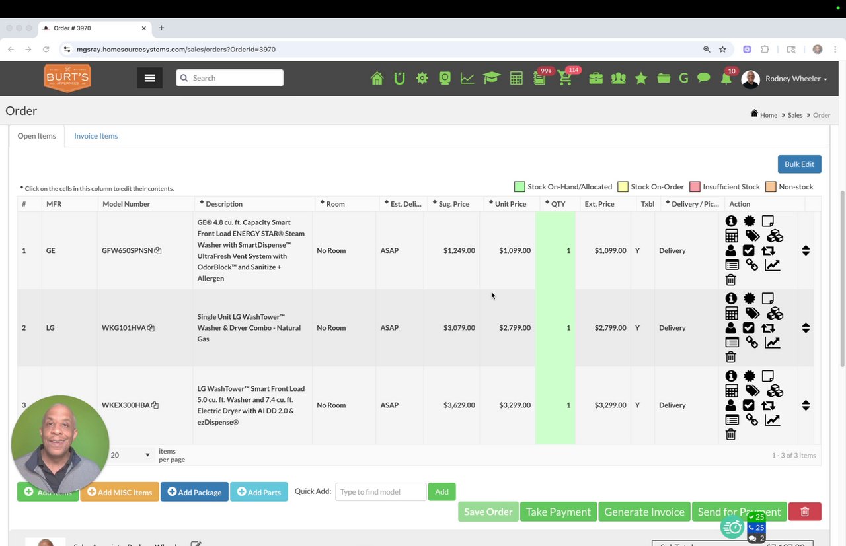The width and height of the screenshot is (846, 546).
Task: Click the red delete order button
Action: [805, 512]
